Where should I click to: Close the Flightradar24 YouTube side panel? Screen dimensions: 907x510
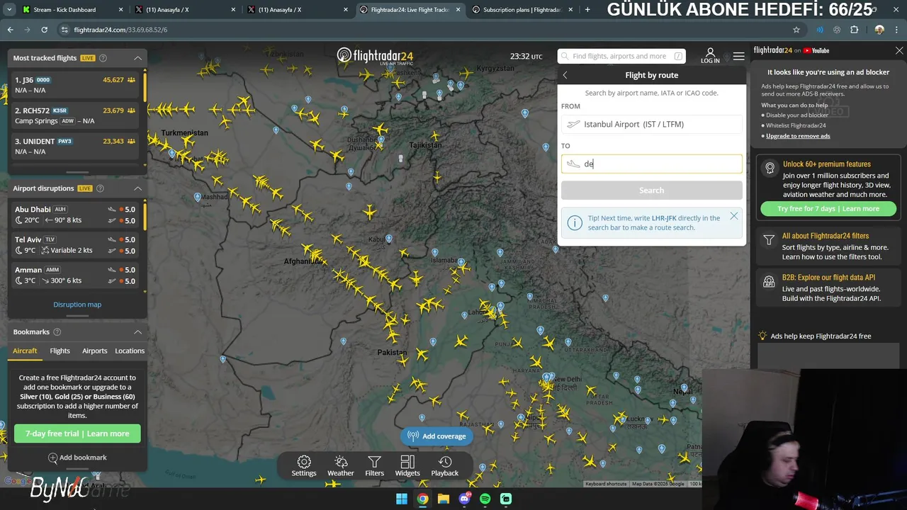click(x=899, y=51)
